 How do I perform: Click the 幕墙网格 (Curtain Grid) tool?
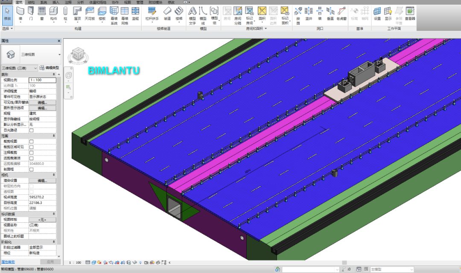tap(125, 15)
